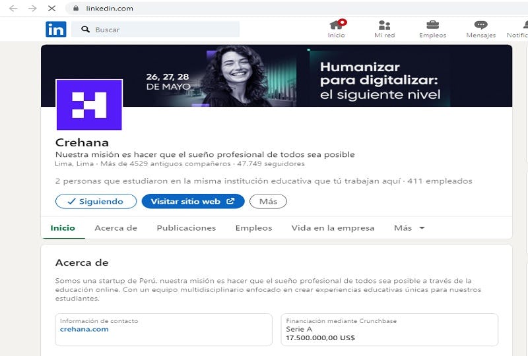Click the browser back arrow
The image size is (528, 356).
(x=13, y=9)
